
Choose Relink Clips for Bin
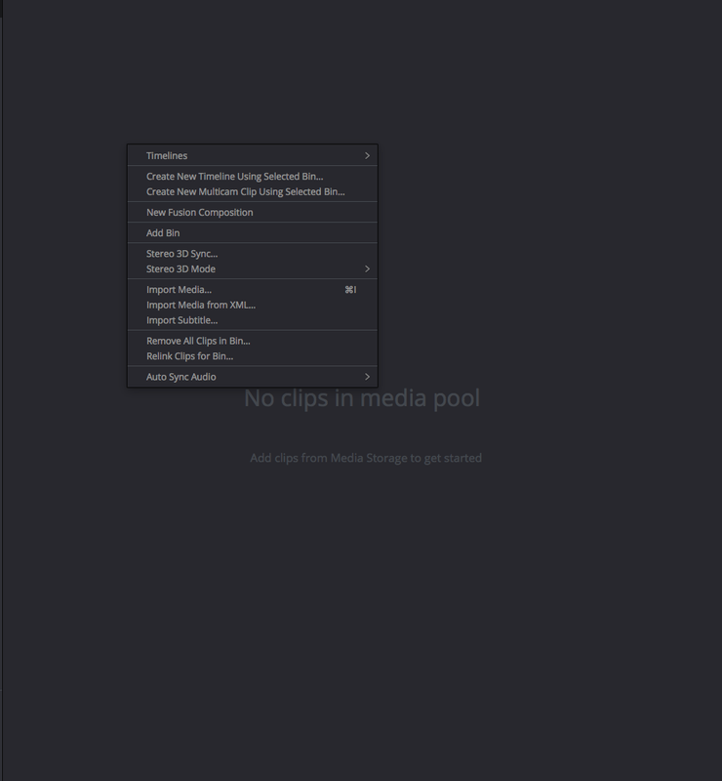coord(253,356)
